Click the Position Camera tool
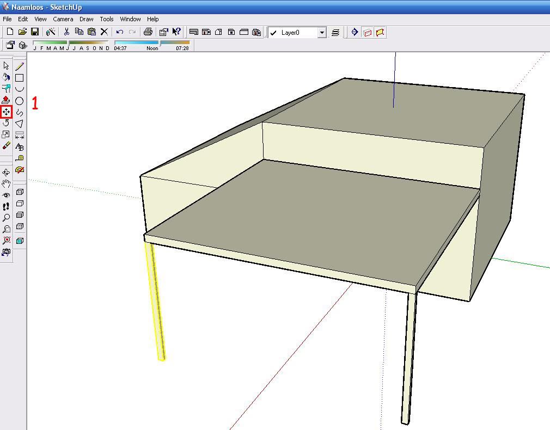550x430 pixels. (6, 252)
